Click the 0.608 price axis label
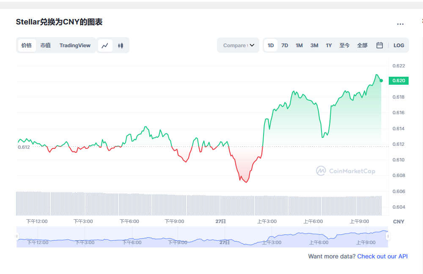 click(x=399, y=176)
